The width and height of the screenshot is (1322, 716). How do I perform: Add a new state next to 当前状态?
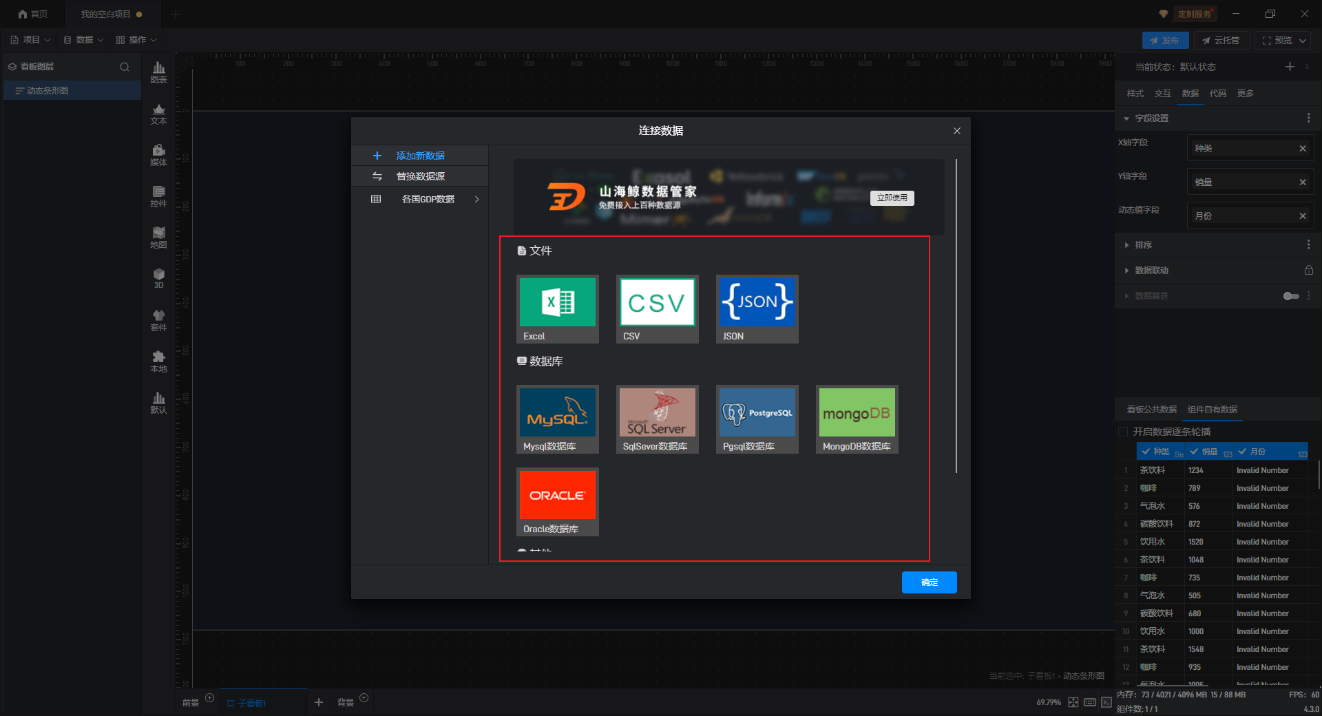click(1290, 67)
